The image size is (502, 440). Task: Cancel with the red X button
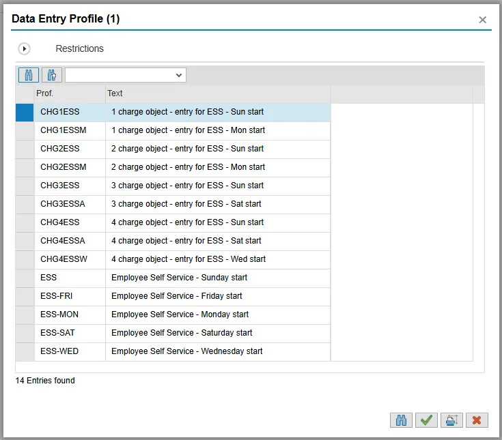(x=477, y=420)
